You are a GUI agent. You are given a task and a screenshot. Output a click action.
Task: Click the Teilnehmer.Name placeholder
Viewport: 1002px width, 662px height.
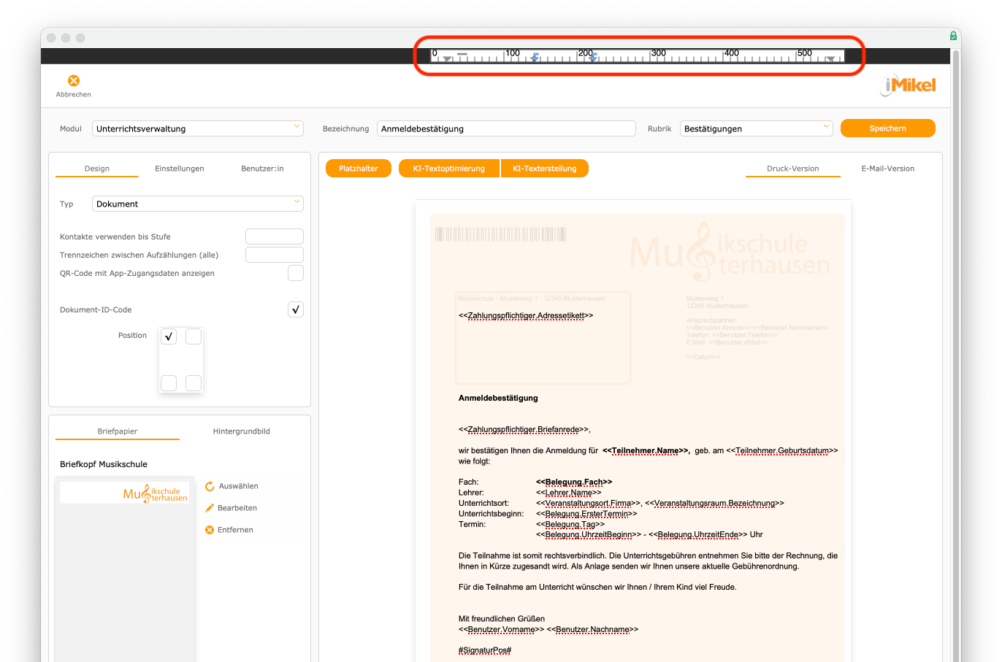[x=645, y=451]
